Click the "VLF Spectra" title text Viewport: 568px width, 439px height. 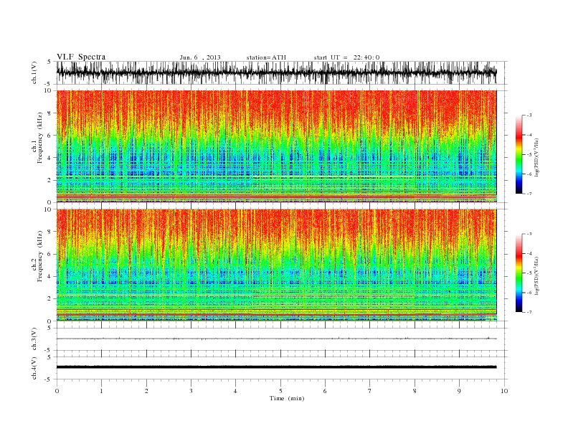pos(81,57)
